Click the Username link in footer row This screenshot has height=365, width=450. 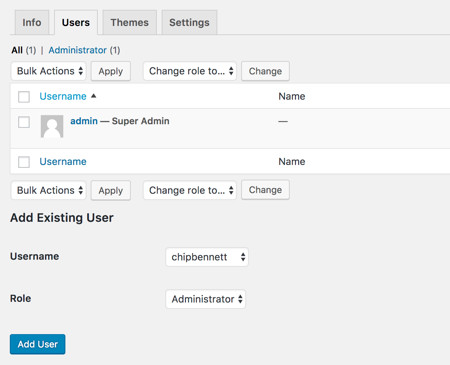[x=63, y=161]
